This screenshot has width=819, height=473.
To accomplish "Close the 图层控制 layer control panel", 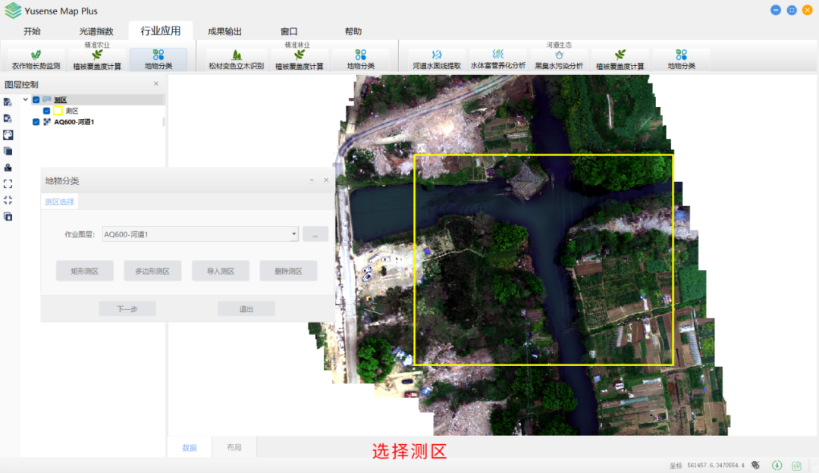I will [x=156, y=84].
